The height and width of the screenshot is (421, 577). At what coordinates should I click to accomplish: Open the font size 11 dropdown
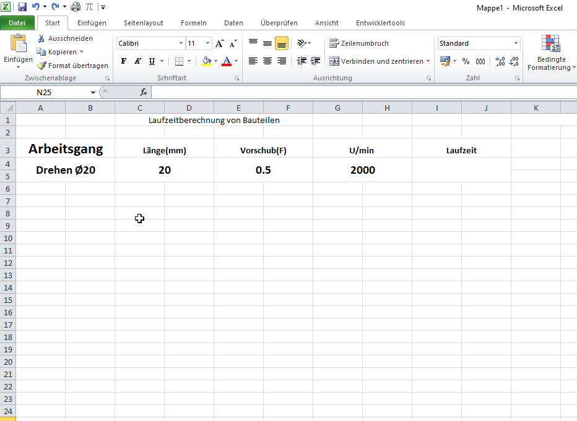point(207,43)
